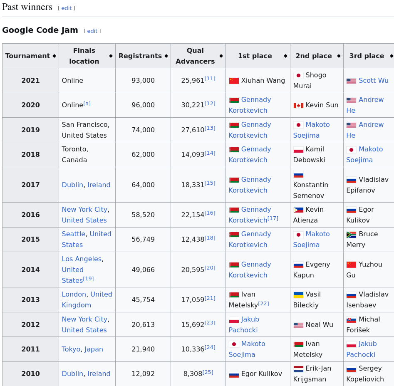Open Makoto Soejima link in 2011 row
The height and width of the screenshot is (386, 394).
[247, 349]
